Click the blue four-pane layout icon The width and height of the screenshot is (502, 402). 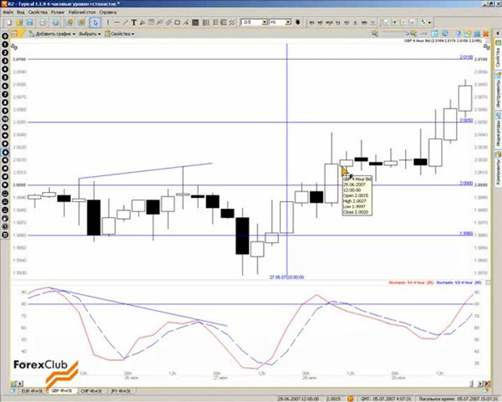435,33
